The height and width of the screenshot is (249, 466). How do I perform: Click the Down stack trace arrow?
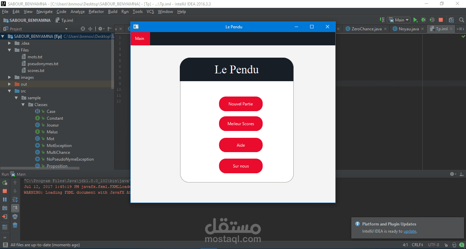pyautogui.click(x=15, y=191)
